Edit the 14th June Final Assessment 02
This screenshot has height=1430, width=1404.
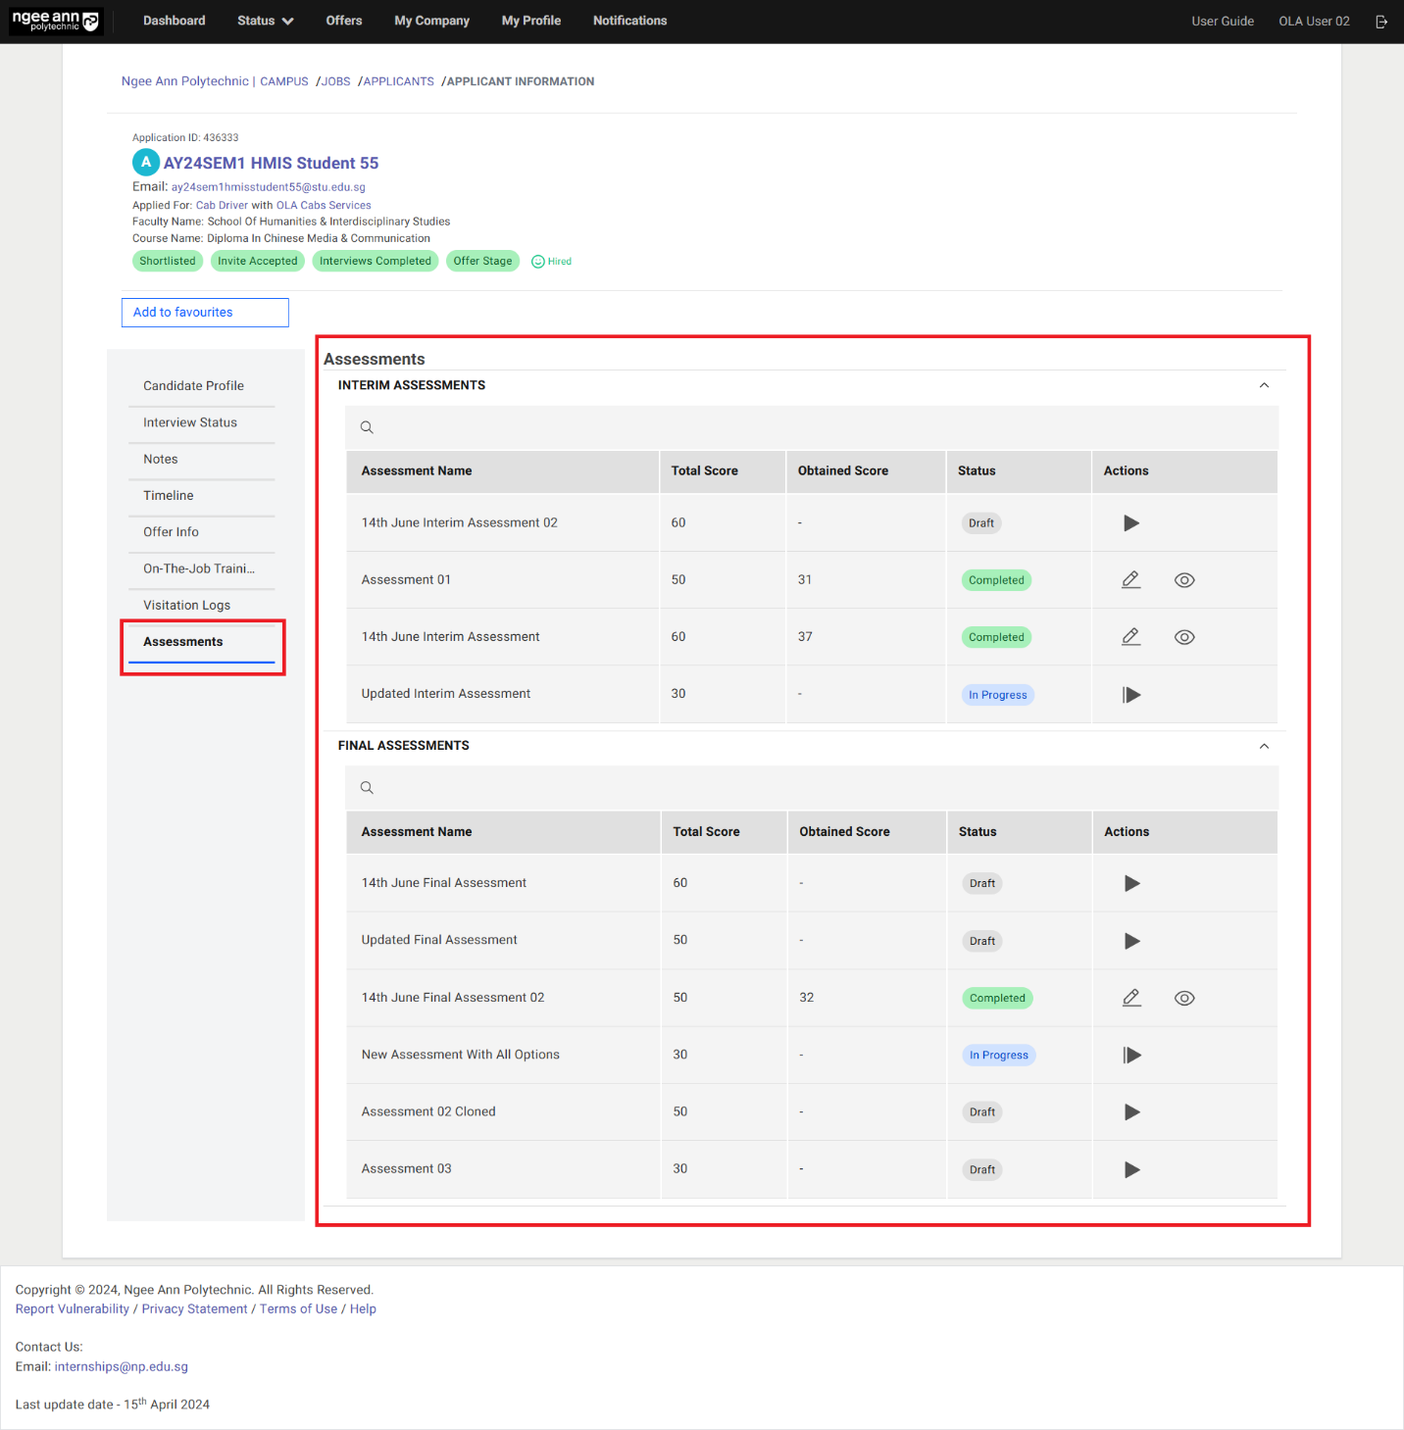pos(1130,997)
